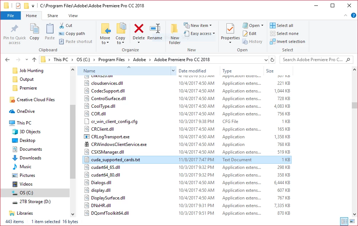Expand address bar history dropdown
The width and height of the screenshot is (358, 226).
[x=266, y=60]
